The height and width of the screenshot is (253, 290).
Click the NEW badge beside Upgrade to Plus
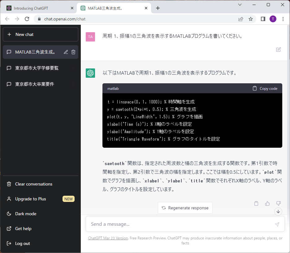tap(68, 199)
